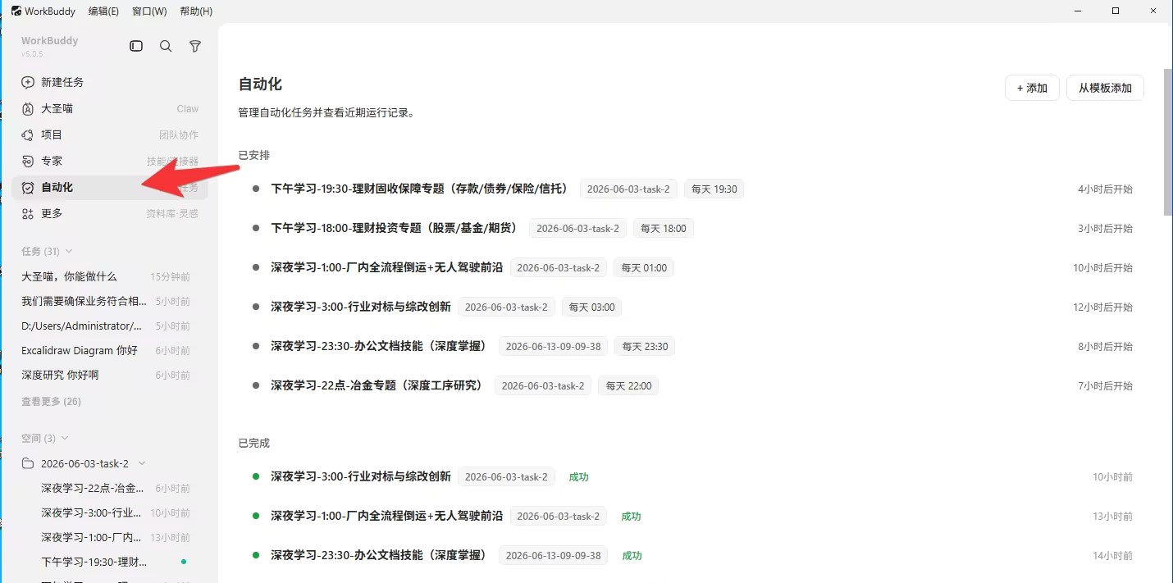
Task: Open the 窗口(W) menu
Action: pos(149,11)
